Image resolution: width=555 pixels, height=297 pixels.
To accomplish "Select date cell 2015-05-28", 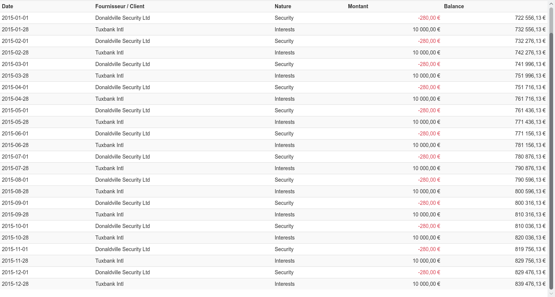I will 15,122.
